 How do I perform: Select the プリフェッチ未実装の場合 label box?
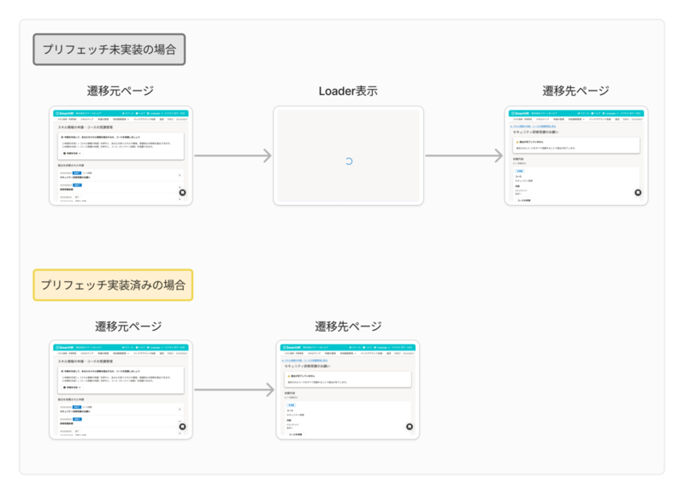click(109, 50)
